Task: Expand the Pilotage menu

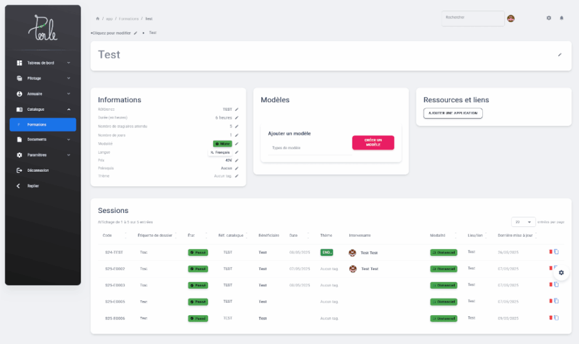Action: pos(43,78)
